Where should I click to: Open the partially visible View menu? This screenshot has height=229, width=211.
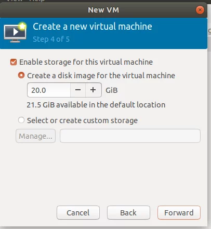(x=15, y=1)
